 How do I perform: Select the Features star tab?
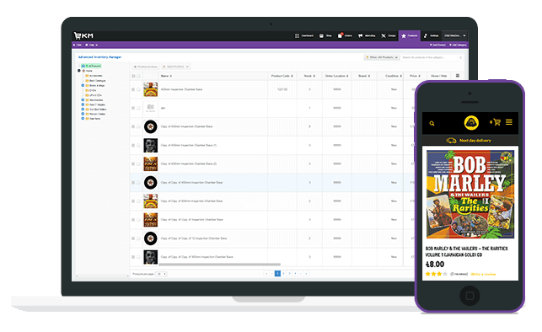(410, 35)
